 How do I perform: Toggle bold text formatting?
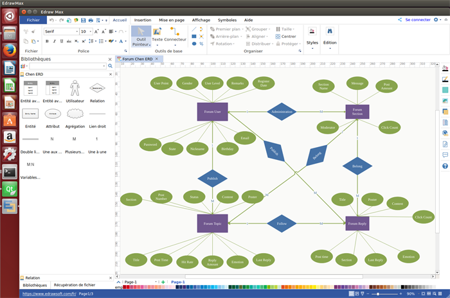point(47,41)
